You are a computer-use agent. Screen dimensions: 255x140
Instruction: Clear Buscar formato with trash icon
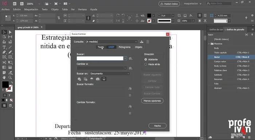pyautogui.click(x=130, y=95)
